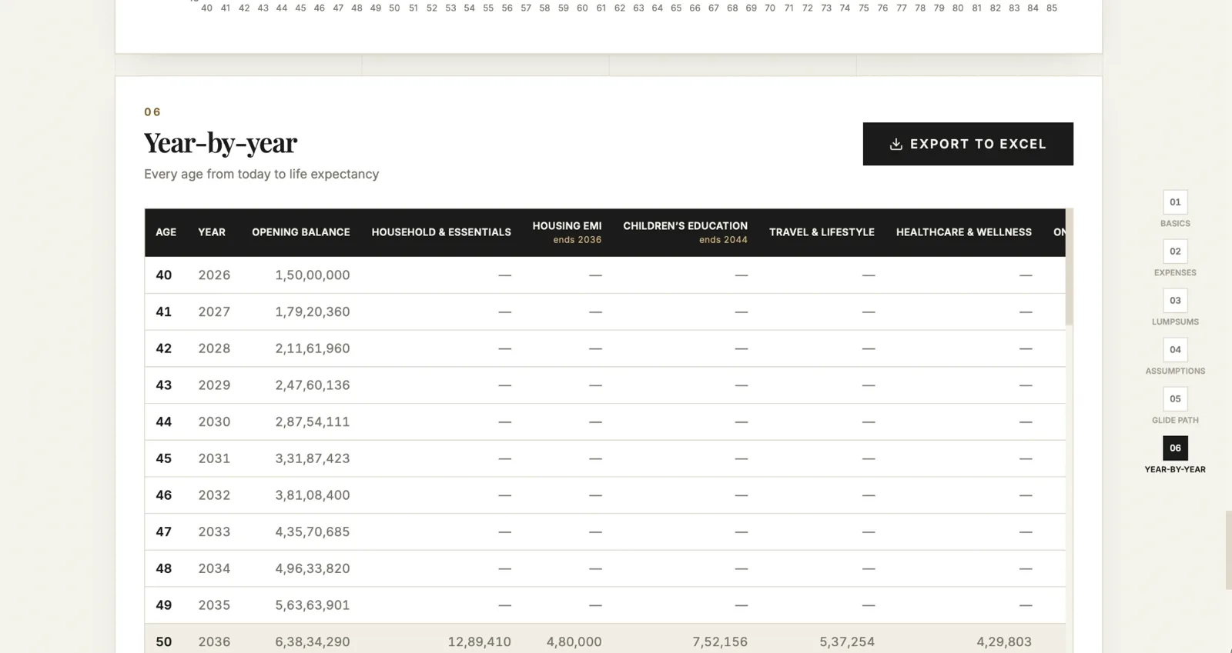Export the table to Excel
The image size is (1232, 653).
[968, 144]
